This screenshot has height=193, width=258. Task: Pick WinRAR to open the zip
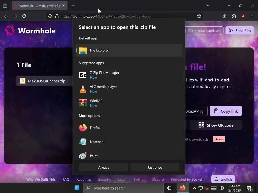[x=129, y=103]
